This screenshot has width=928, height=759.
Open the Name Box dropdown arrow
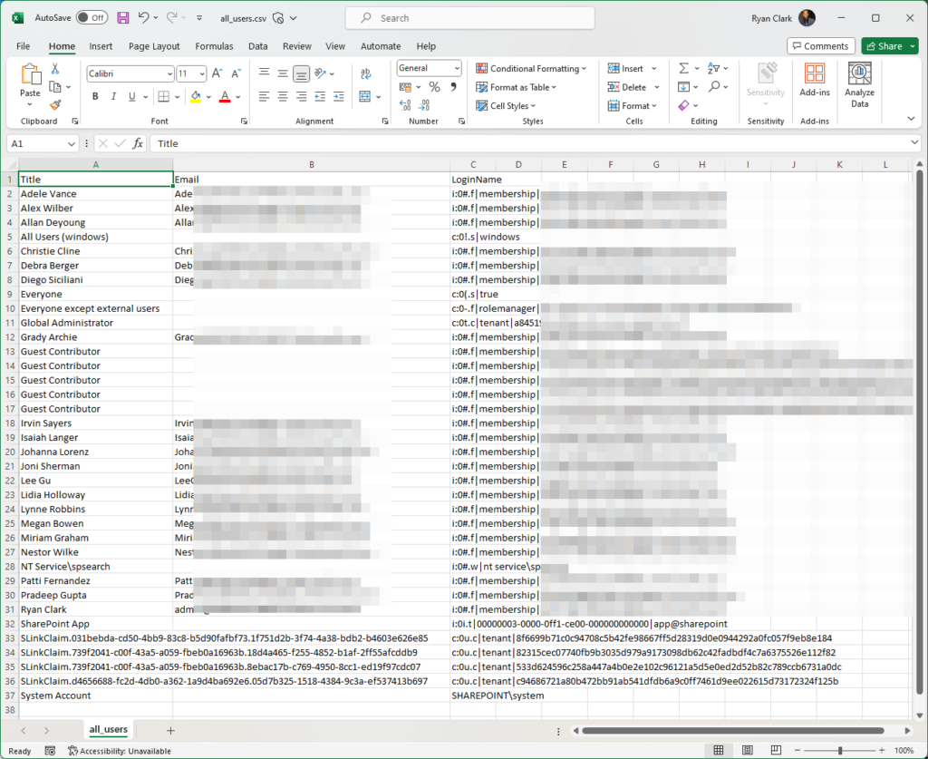pyautogui.click(x=71, y=143)
